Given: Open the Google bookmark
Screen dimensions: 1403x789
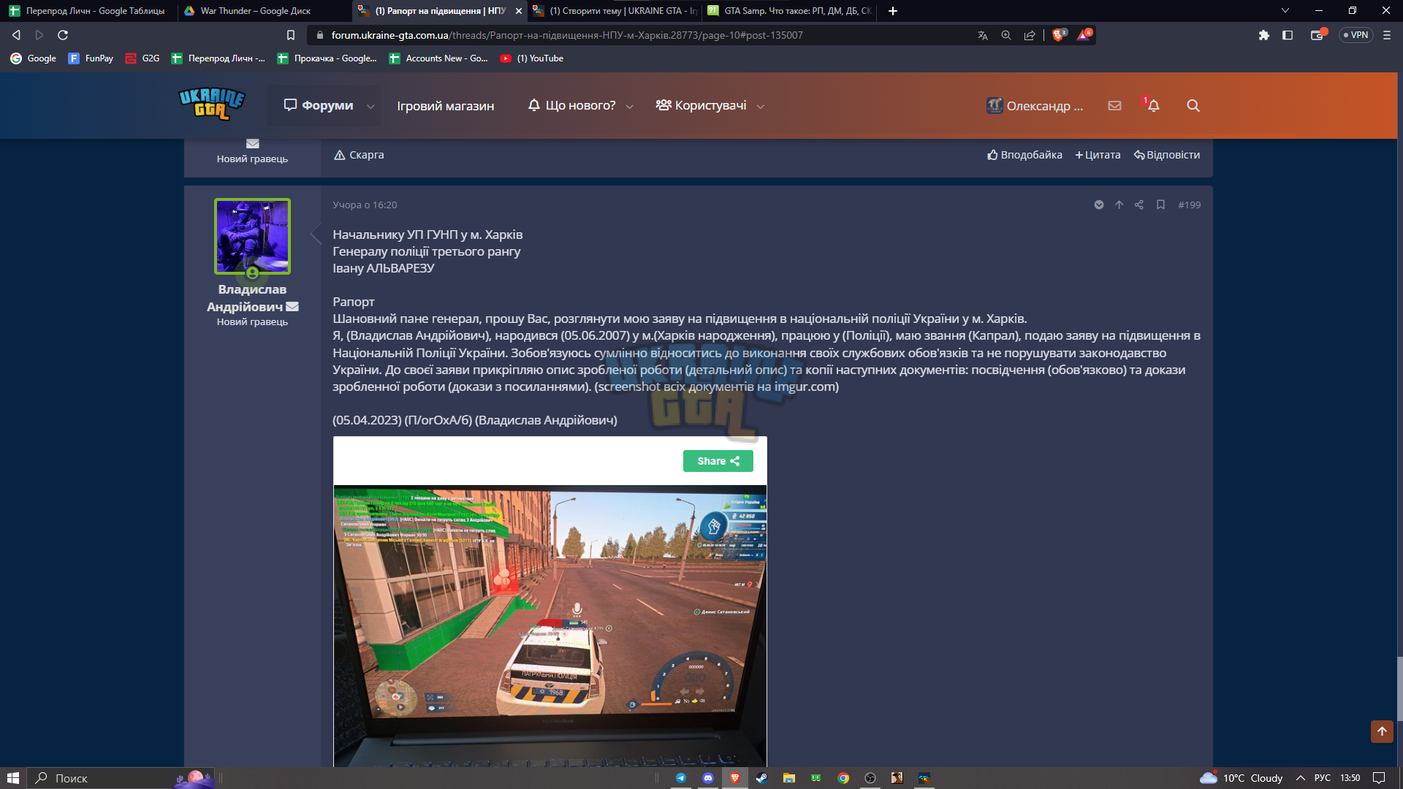Looking at the screenshot, I should pyautogui.click(x=34, y=58).
